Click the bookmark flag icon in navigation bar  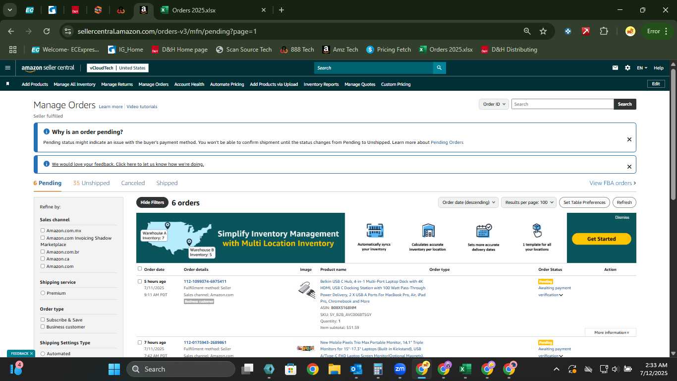[7, 84]
